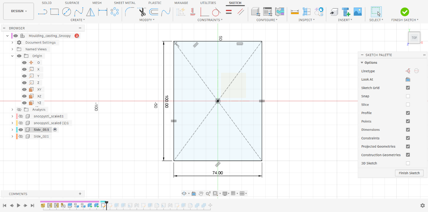This screenshot has height=212, width=428.
Task: Toggle the Profile checkbox
Action: [x=408, y=113]
